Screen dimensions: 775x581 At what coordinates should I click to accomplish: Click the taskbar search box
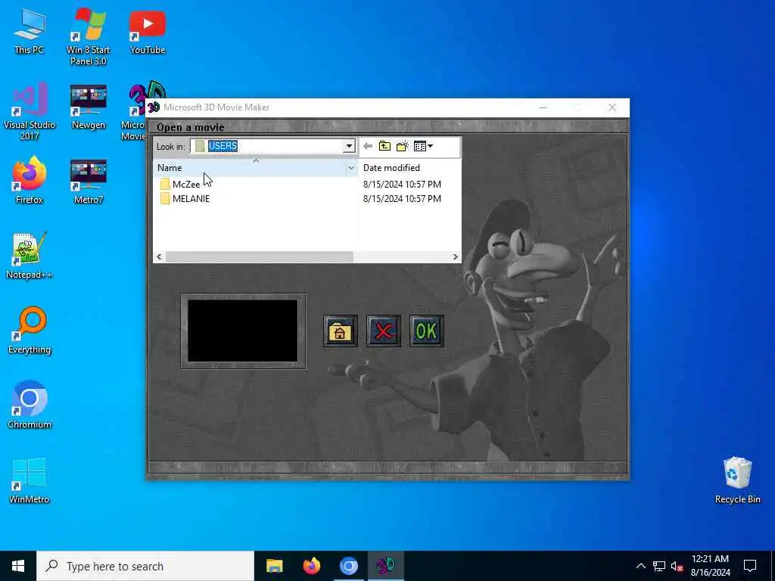point(145,566)
